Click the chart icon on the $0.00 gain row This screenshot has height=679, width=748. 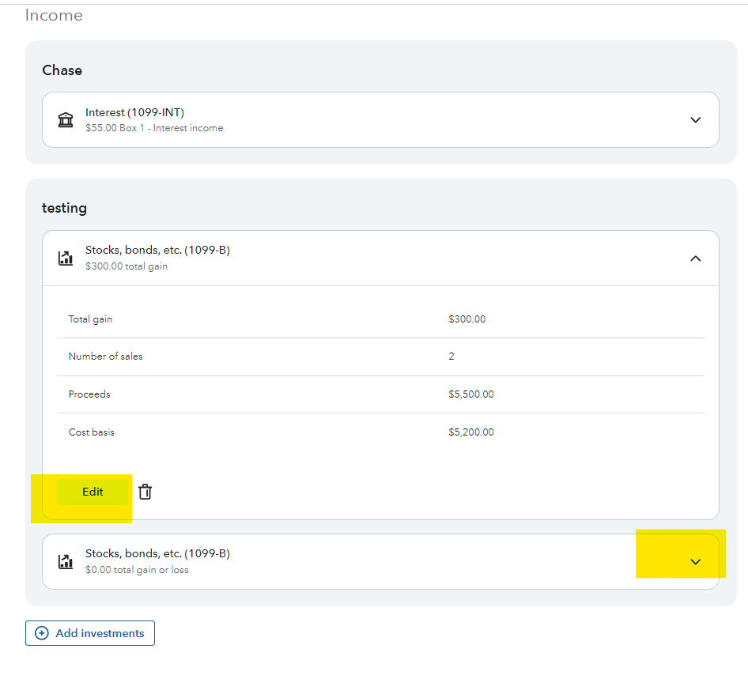click(x=66, y=561)
